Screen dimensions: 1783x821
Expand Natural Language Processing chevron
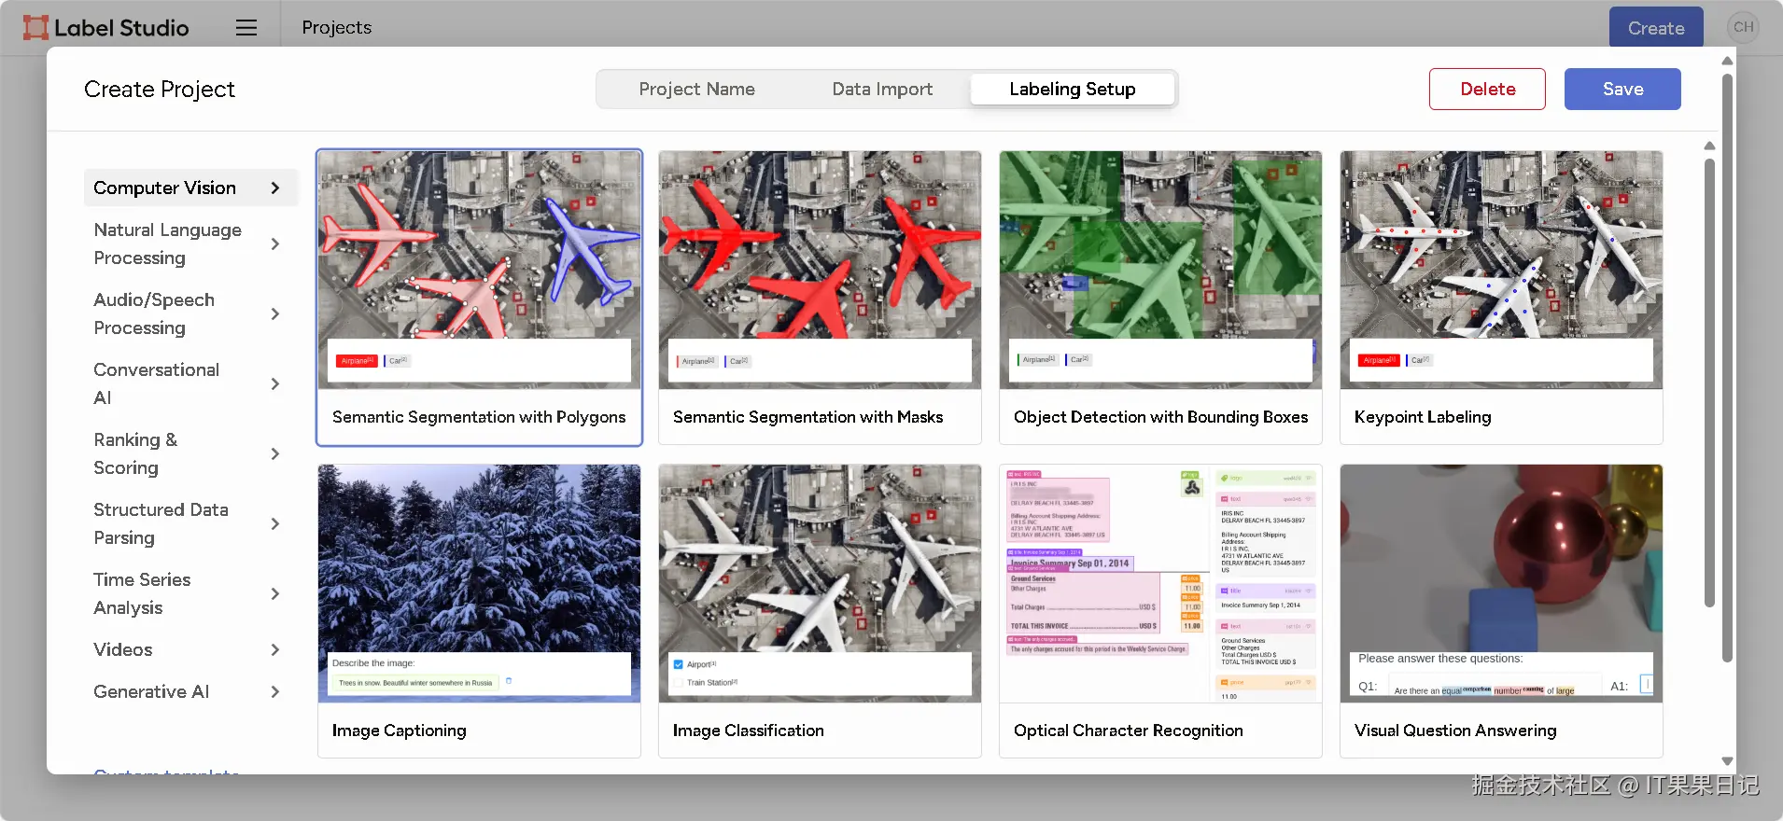[275, 244]
